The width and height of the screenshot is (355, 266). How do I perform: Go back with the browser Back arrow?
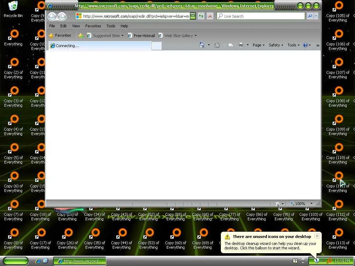pyautogui.click(x=52, y=16)
